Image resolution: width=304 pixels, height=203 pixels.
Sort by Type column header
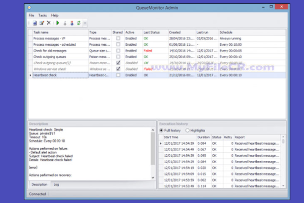[x=100, y=32]
